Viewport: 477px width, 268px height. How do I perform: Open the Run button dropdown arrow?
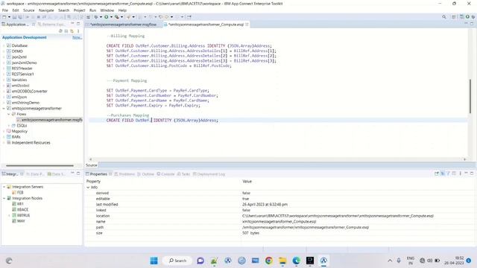click(x=111, y=17)
